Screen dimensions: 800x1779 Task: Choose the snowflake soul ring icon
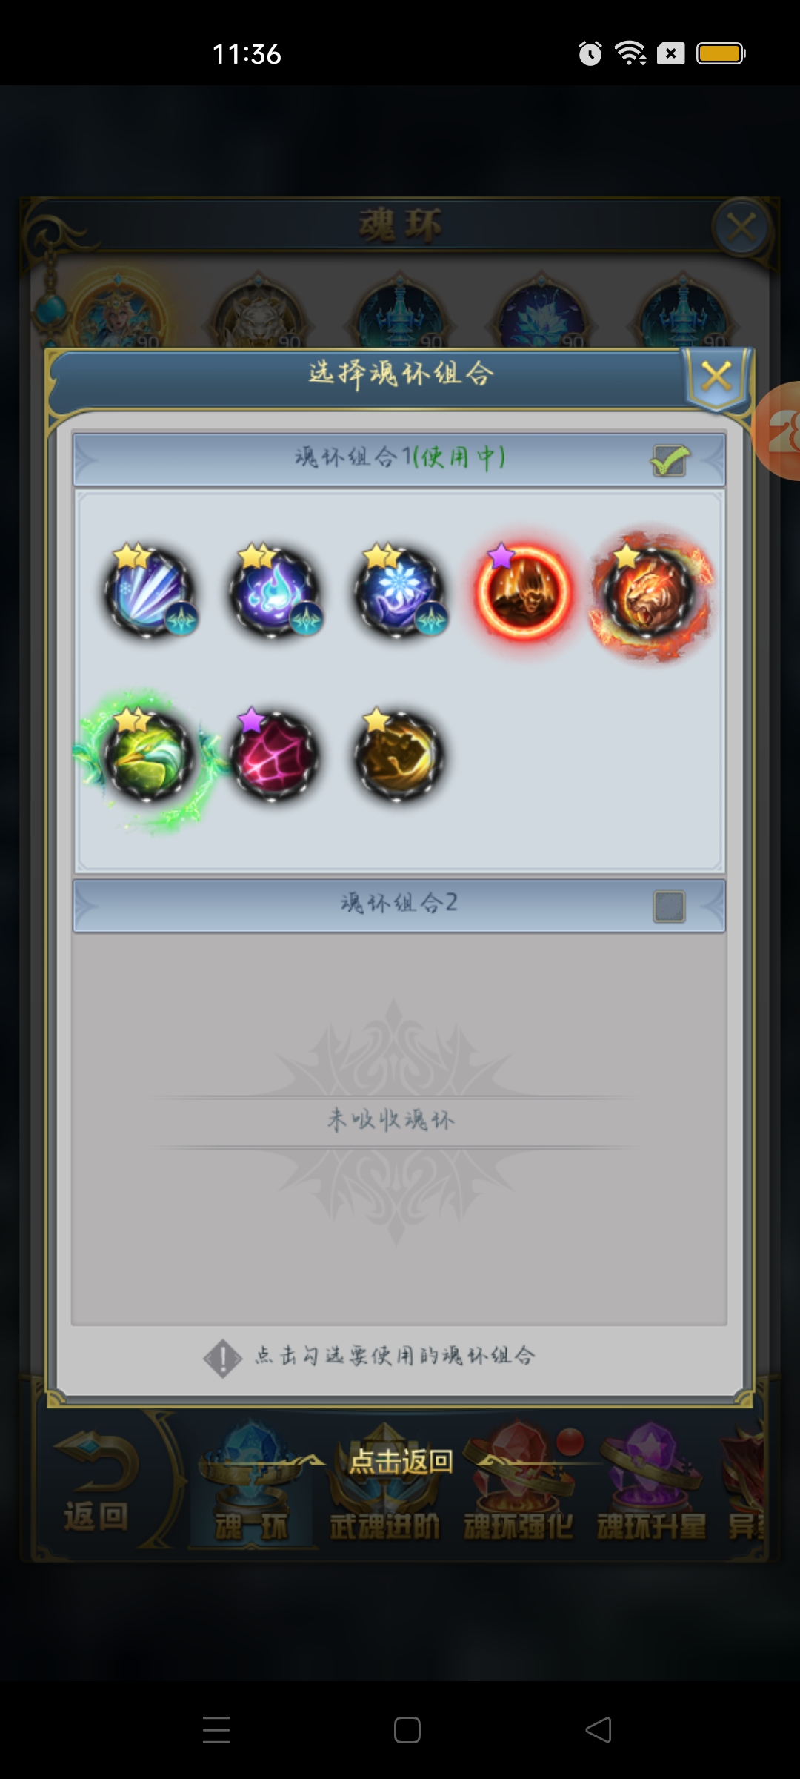click(399, 592)
